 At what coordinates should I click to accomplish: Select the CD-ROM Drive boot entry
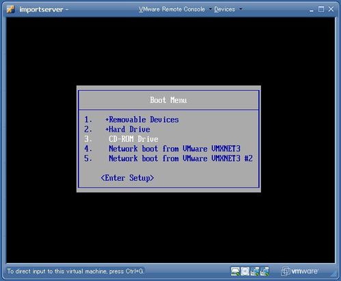133,139
